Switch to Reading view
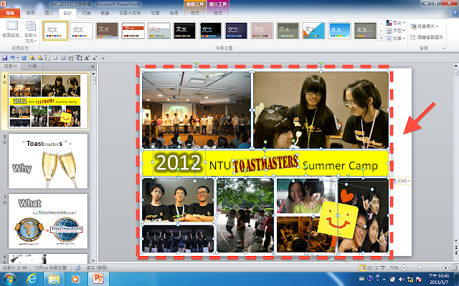Viewport: 459px width, 286px height. pos(376,267)
